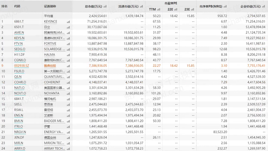Screen dimensions: 268x151
Task: Click the 代码 column header
Action: click(x=17, y=6)
